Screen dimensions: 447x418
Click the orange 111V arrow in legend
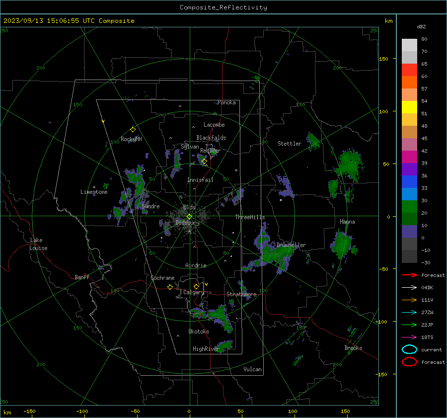409,300
